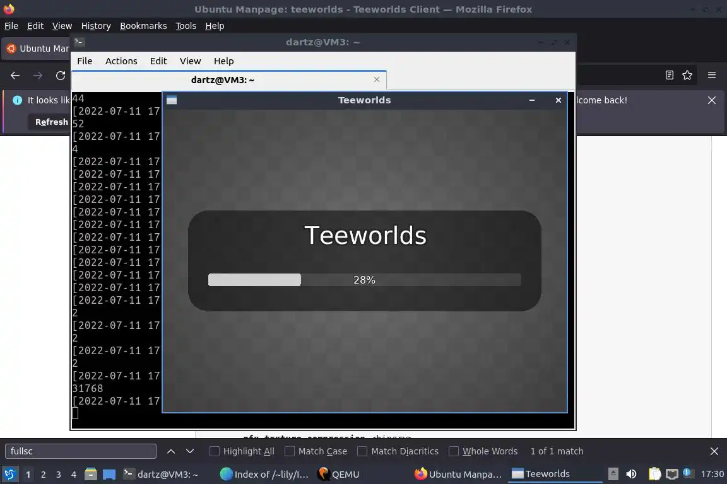This screenshot has width=727, height=484.
Task: Toggle Firefox reader view icon
Action: 669,75
